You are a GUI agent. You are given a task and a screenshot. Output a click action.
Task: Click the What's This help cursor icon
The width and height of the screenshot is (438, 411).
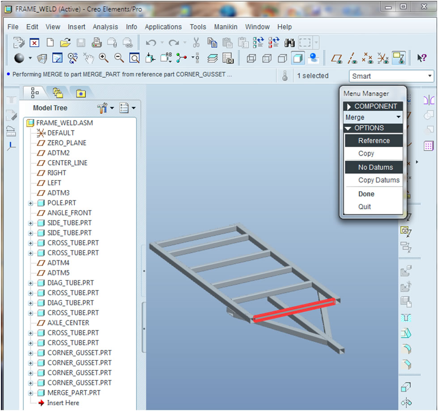(x=421, y=58)
